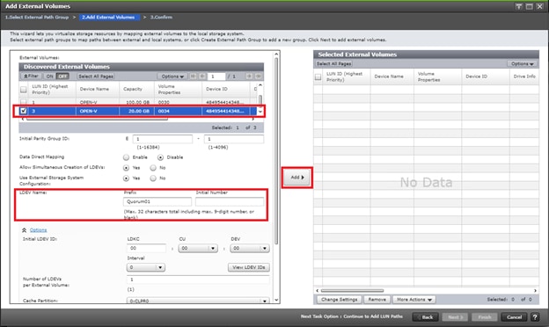This screenshot has height=327, width=549.
Task: Go to last page of Discovered External Volumes
Action: (x=259, y=76)
